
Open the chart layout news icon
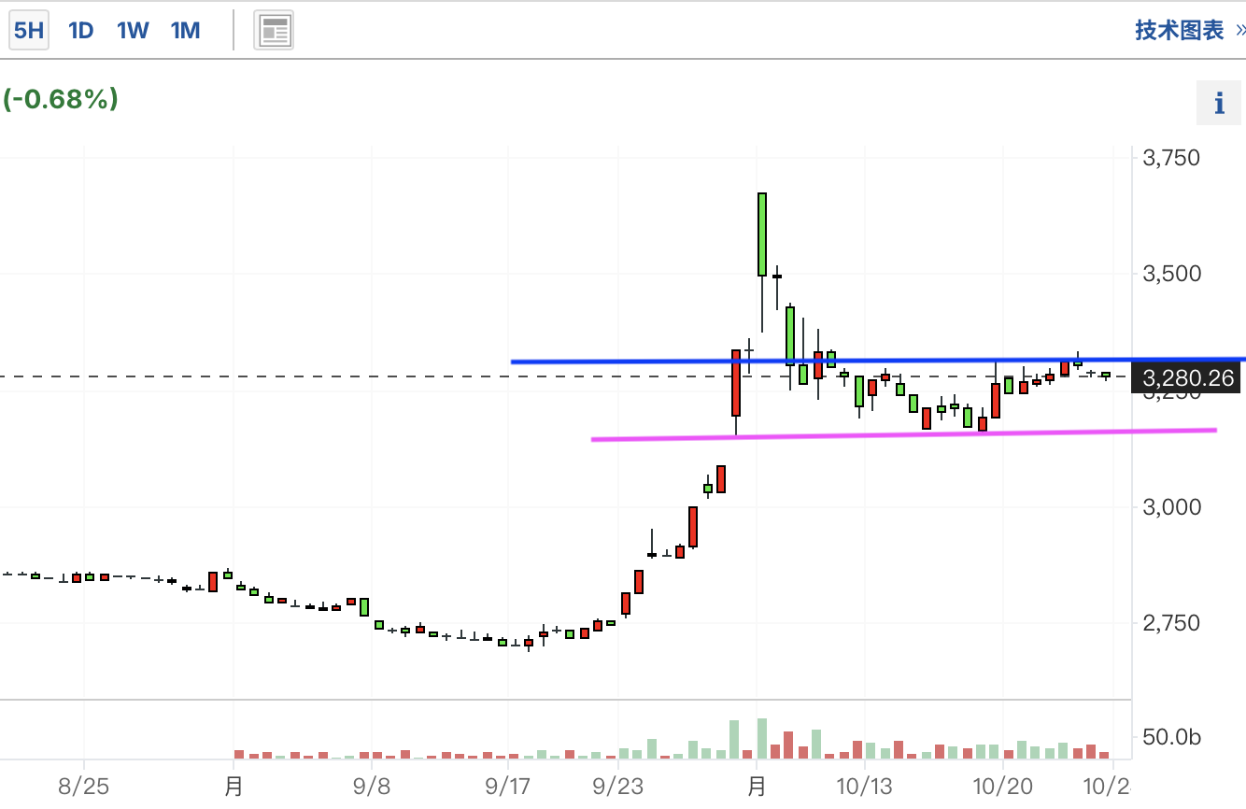(x=274, y=31)
